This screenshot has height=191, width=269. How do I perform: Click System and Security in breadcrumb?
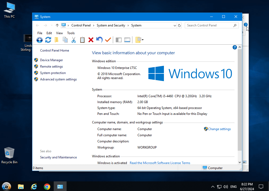pos(111,25)
